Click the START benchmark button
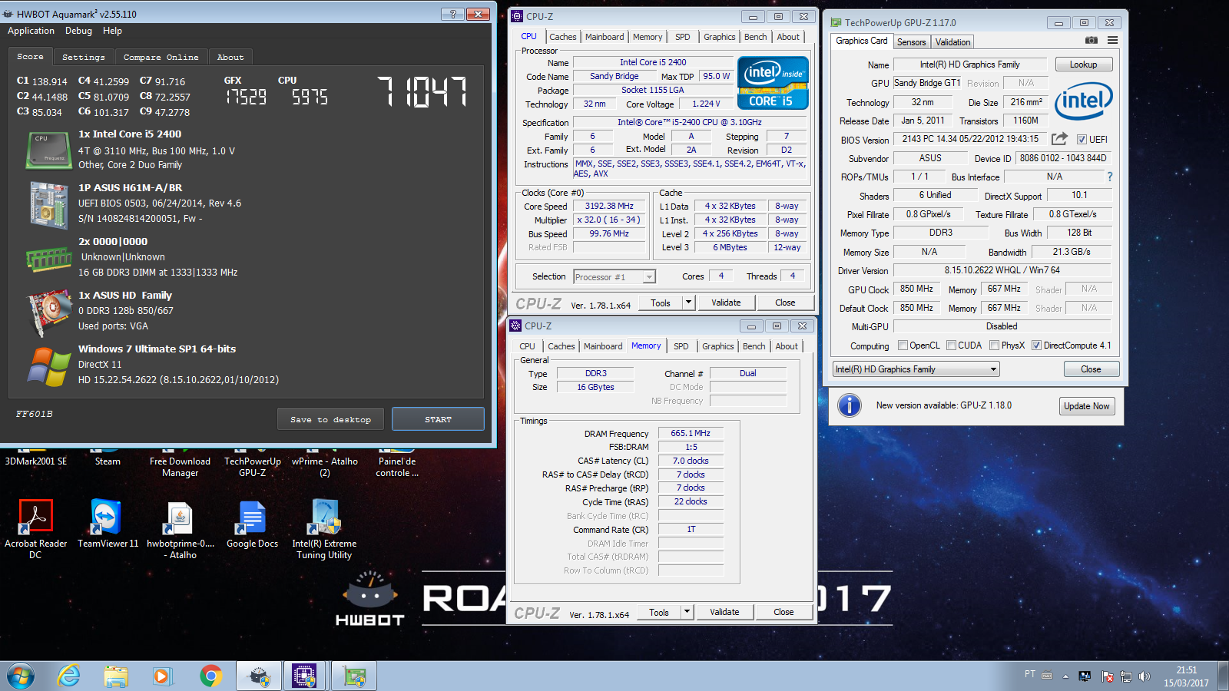 (438, 419)
